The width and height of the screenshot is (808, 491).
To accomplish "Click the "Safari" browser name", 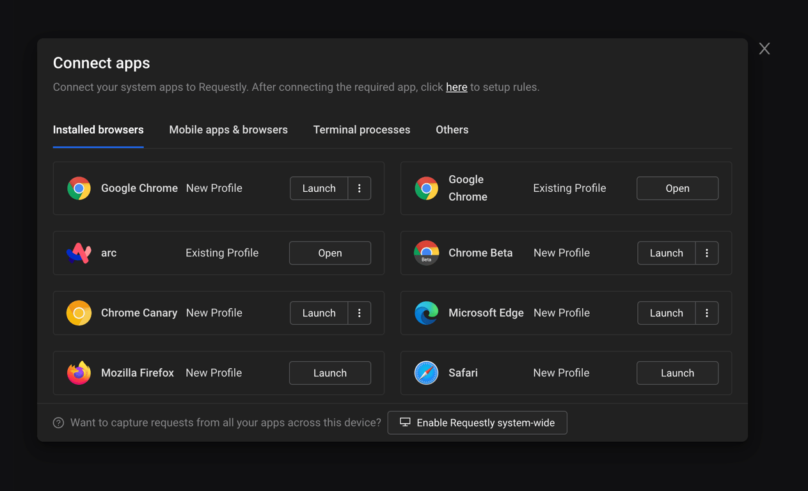I will click(x=463, y=373).
